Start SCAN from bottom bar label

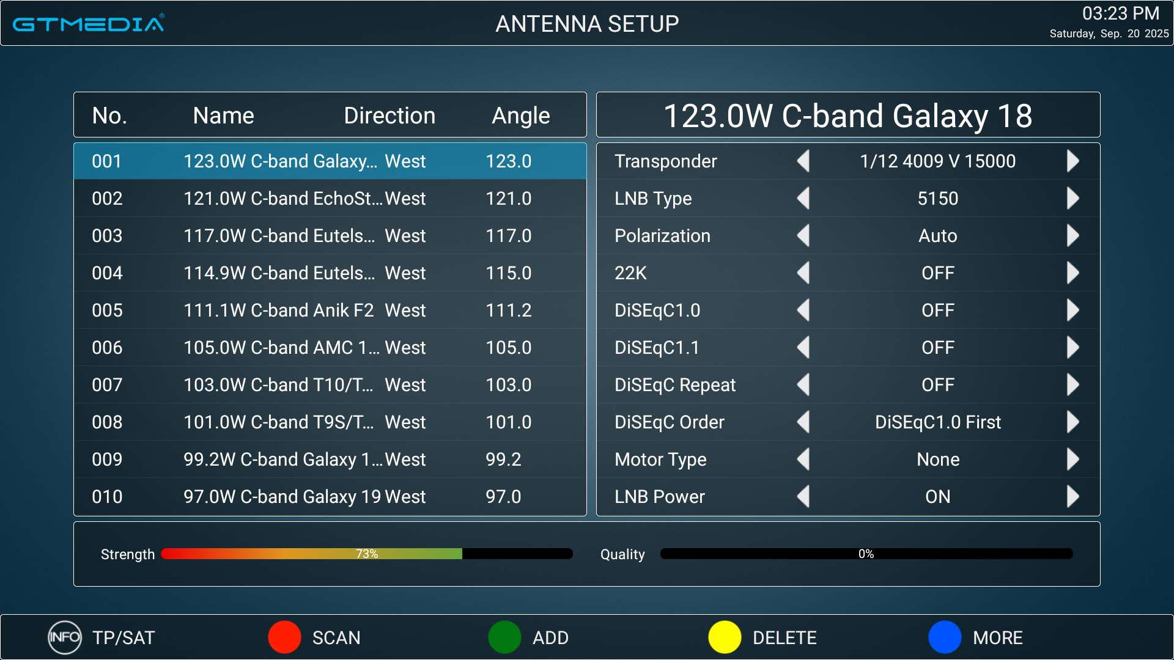coord(336,638)
